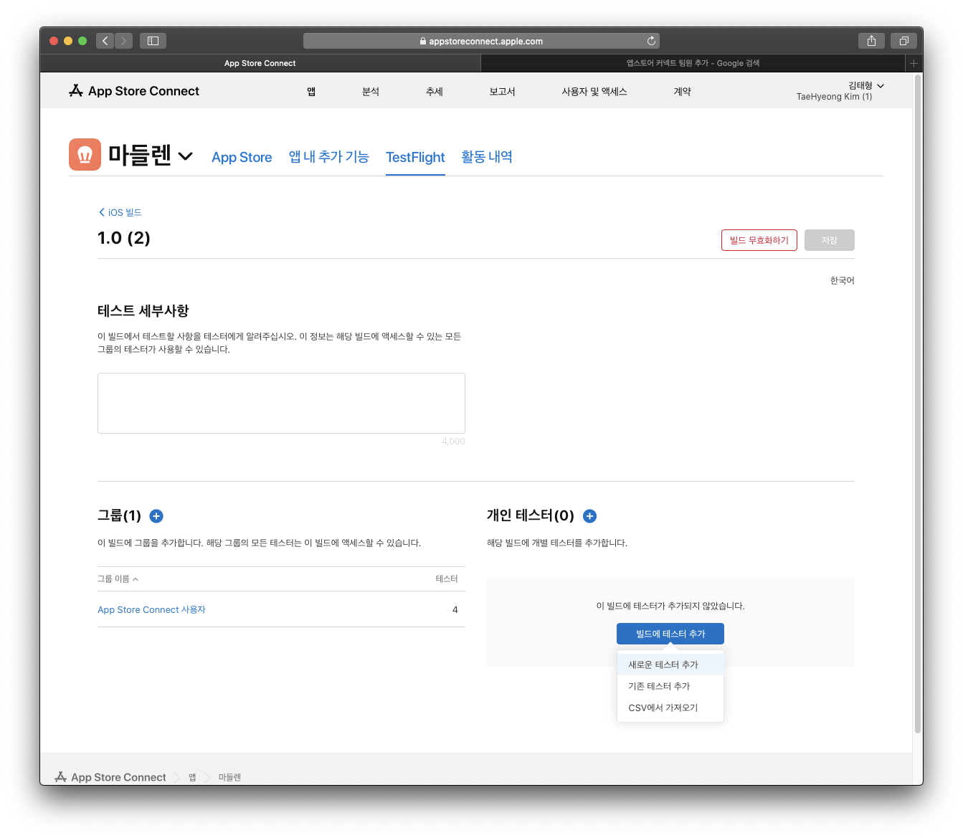Open the 분석 menu item

point(371,92)
